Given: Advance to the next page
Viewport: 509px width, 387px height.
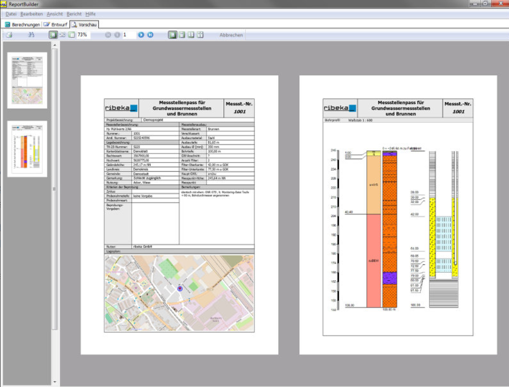Looking at the screenshot, I should tap(141, 35).
